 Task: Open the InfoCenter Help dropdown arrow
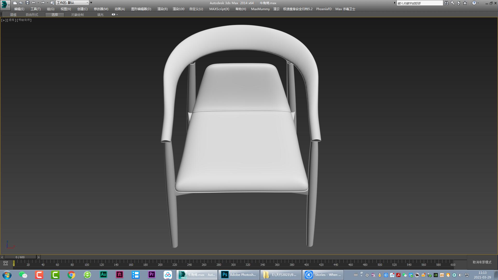click(478, 3)
